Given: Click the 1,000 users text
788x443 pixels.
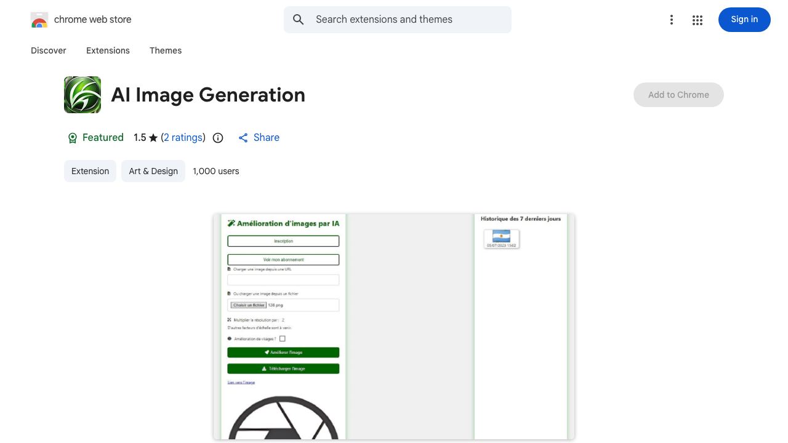Looking at the screenshot, I should [x=216, y=171].
